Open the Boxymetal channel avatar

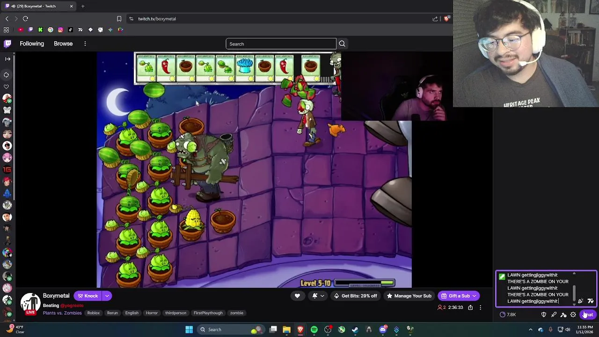[30, 303]
